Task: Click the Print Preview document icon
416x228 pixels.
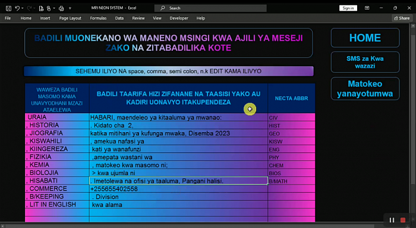Action: point(41,8)
